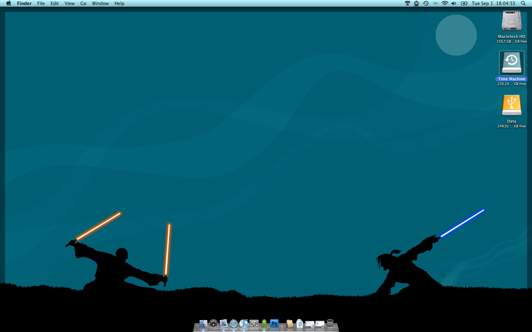Open the Edit menu
The width and height of the screenshot is (532, 332).
(54, 3)
